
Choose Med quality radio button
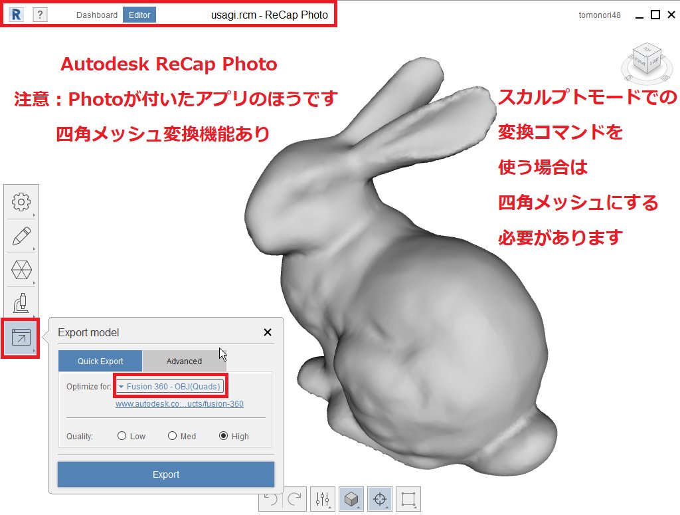point(172,436)
